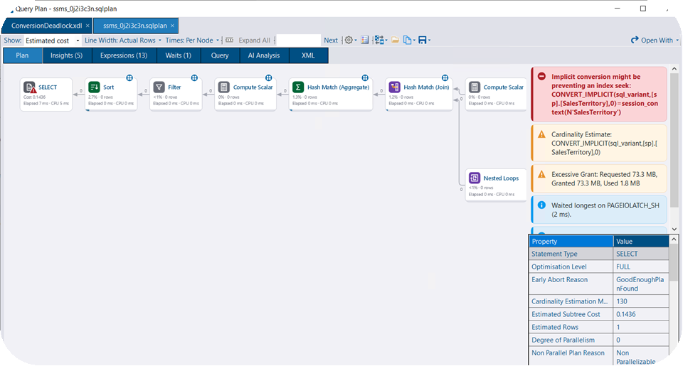Open the ConversionDeadlock.xdl document tab

click(x=47, y=26)
